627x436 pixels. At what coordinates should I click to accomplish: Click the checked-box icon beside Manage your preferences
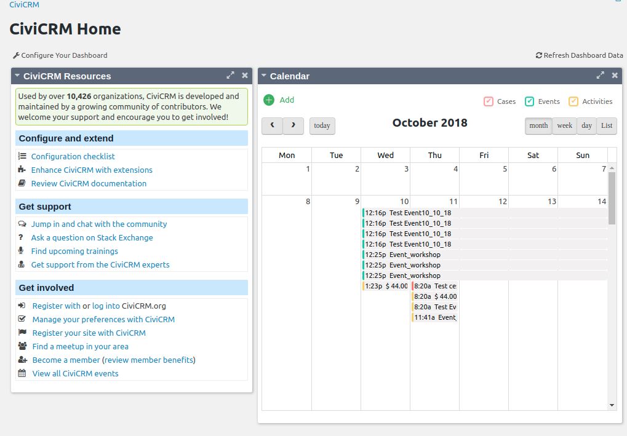[22, 319]
